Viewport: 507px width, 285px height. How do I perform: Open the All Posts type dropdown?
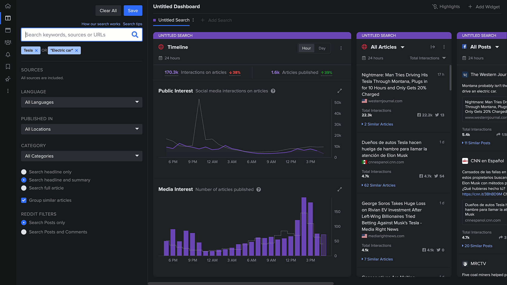485,47
